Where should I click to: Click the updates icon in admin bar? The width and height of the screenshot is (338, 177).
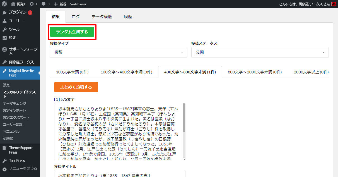pos(32,4)
